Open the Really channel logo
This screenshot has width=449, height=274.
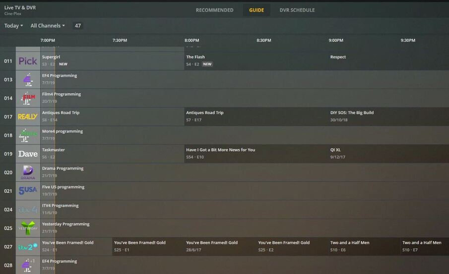coord(28,117)
